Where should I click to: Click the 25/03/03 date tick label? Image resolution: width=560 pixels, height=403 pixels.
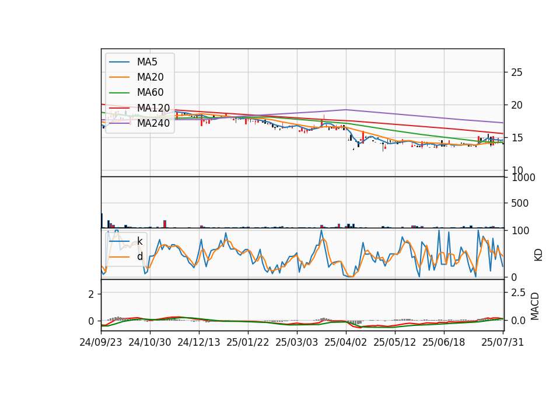pyautogui.click(x=297, y=342)
